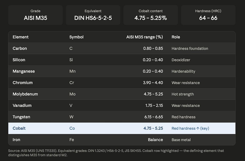Click the Iron Balance value cell
The width and height of the screenshot is (245, 161).
point(156,140)
